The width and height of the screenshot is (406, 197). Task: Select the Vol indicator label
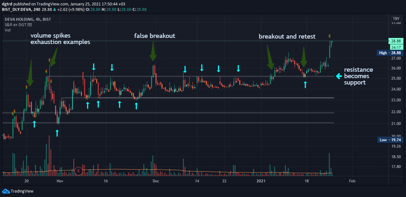[7, 30]
